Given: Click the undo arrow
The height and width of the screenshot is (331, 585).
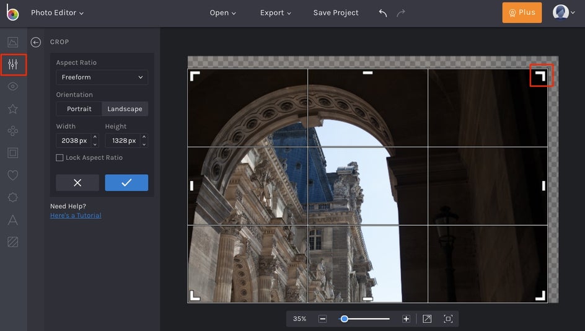Looking at the screenshot, I should point(383,13).
